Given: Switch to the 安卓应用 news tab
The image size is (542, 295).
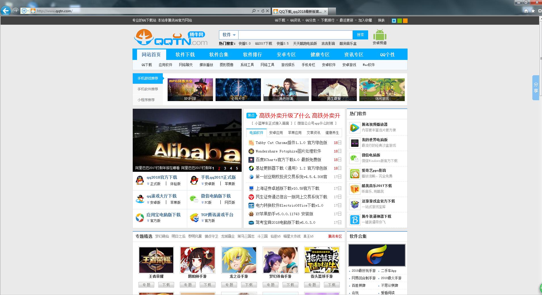Looking at the screenshot, I should click(x=276, y=133).
